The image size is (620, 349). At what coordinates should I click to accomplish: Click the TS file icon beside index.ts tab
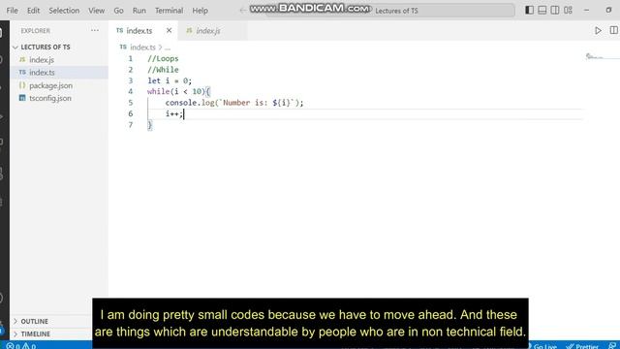click(x=120, y=30)
